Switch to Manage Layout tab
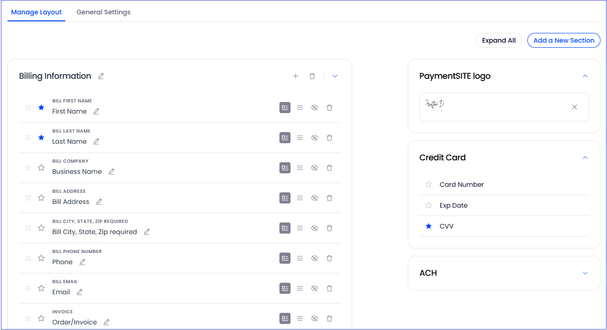Image resolution: width=607 pixels, height=330 pixels. [x=36, y=12]
